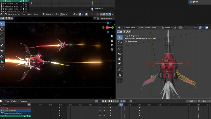Open Pose Mode dropdown in left viewport

click(x=12, y=14)
